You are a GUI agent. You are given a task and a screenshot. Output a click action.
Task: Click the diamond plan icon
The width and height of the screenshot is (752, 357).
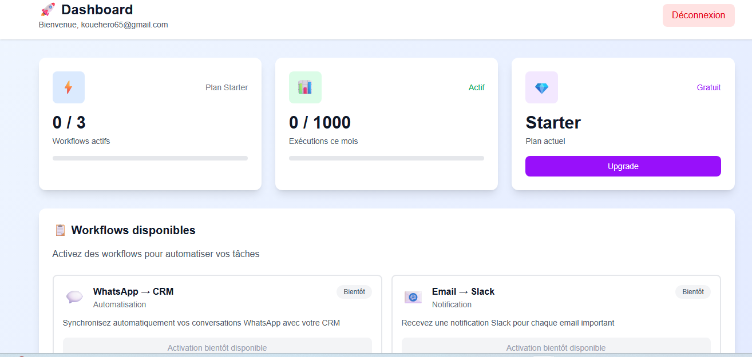coord(541,88)
